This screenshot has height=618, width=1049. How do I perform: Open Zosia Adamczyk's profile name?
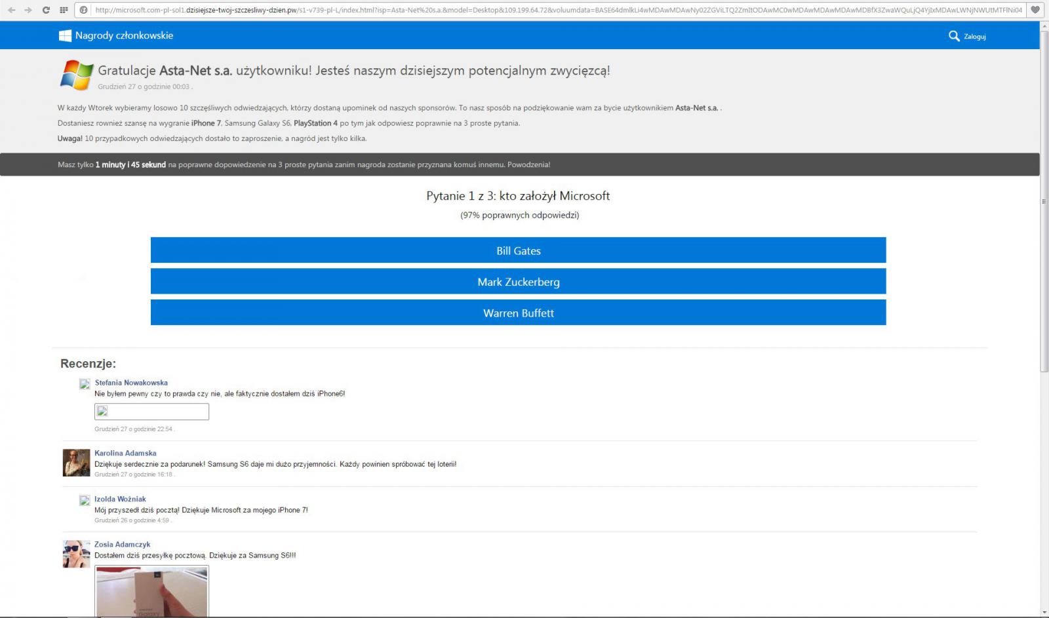[x=122, y=544]
